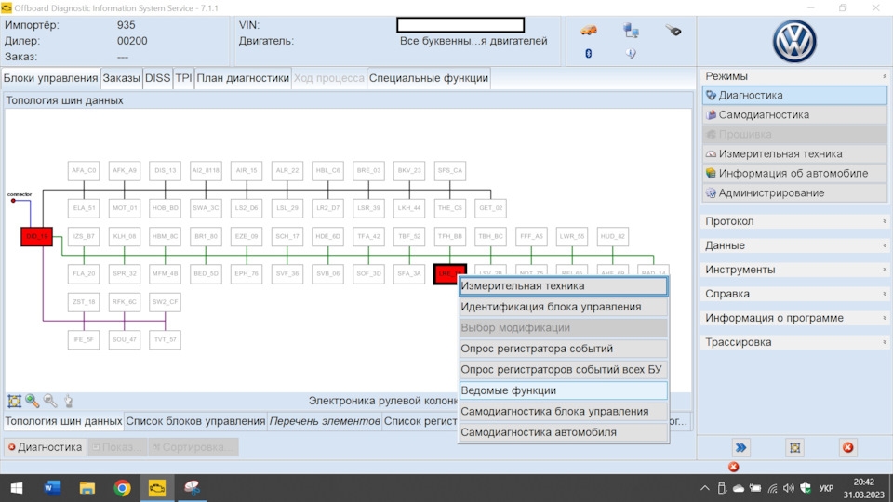Open Windows Start menu
893x502 pixels.
coord(17,488)
